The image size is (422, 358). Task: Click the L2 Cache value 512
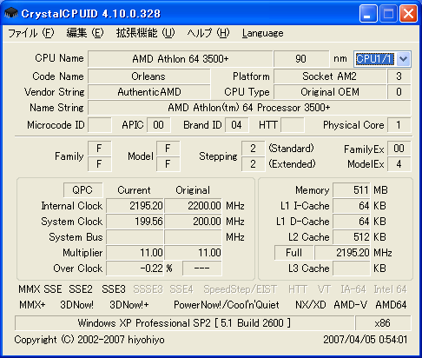point(352,237)
